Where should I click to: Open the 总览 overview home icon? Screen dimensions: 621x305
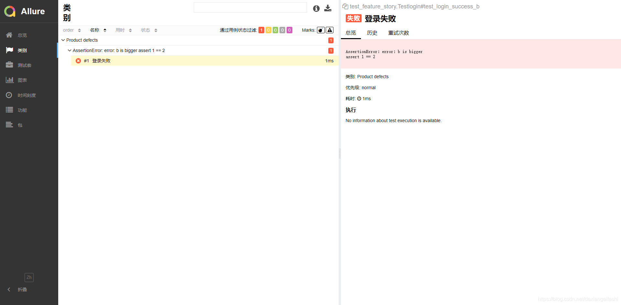(9, 35)
